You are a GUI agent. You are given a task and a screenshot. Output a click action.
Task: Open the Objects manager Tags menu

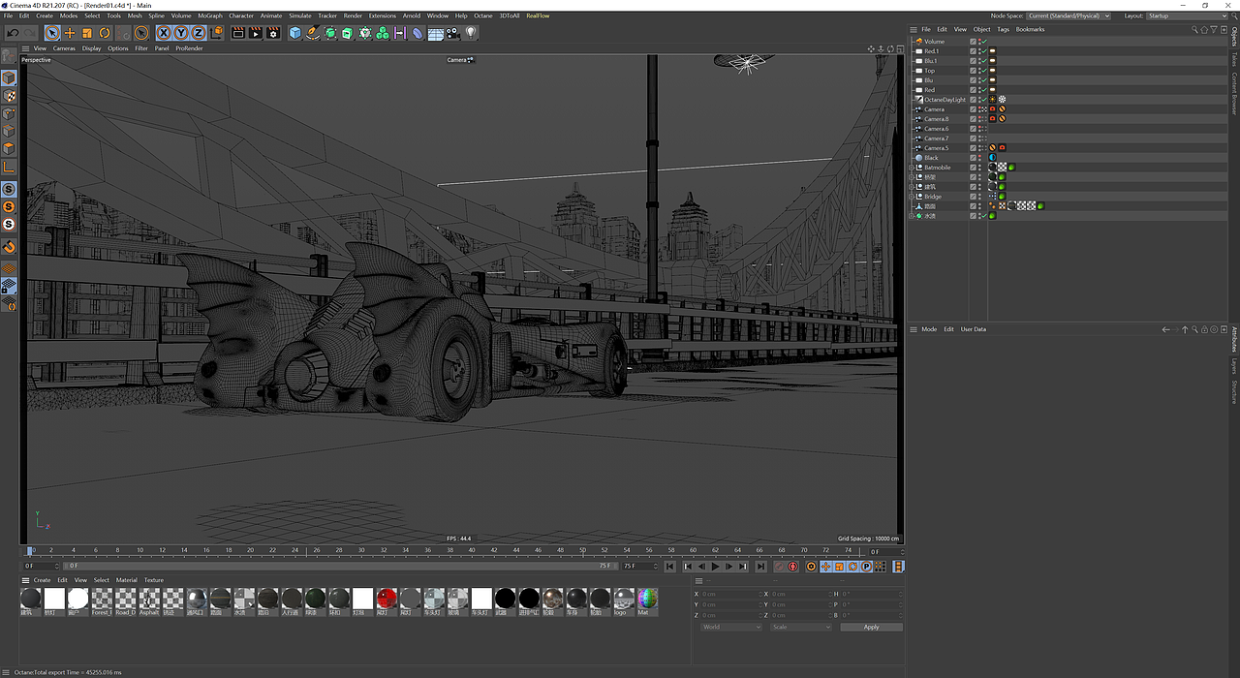[x=1004, y=29]
